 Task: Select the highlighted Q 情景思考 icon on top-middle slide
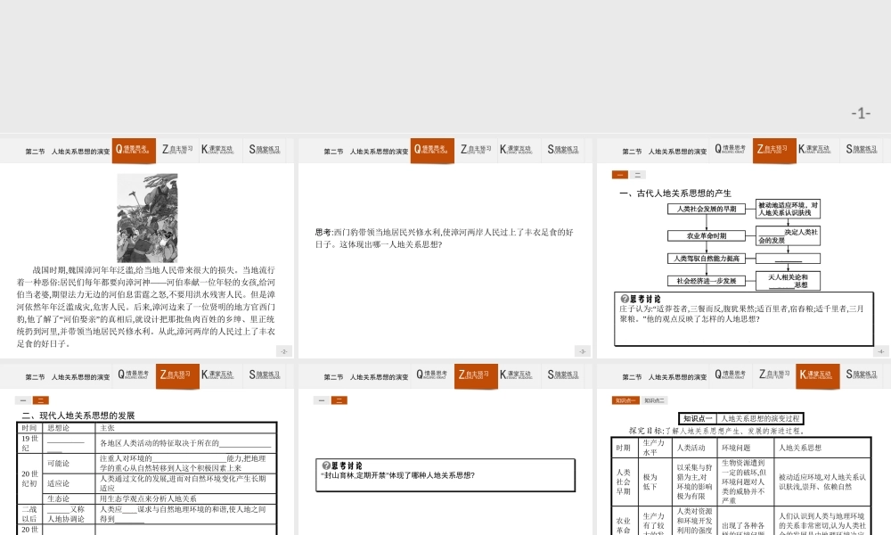tap(432, 150)
